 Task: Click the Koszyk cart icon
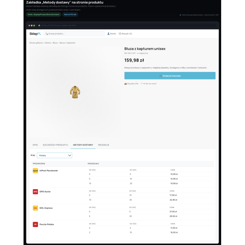click(x=120, y=34)
